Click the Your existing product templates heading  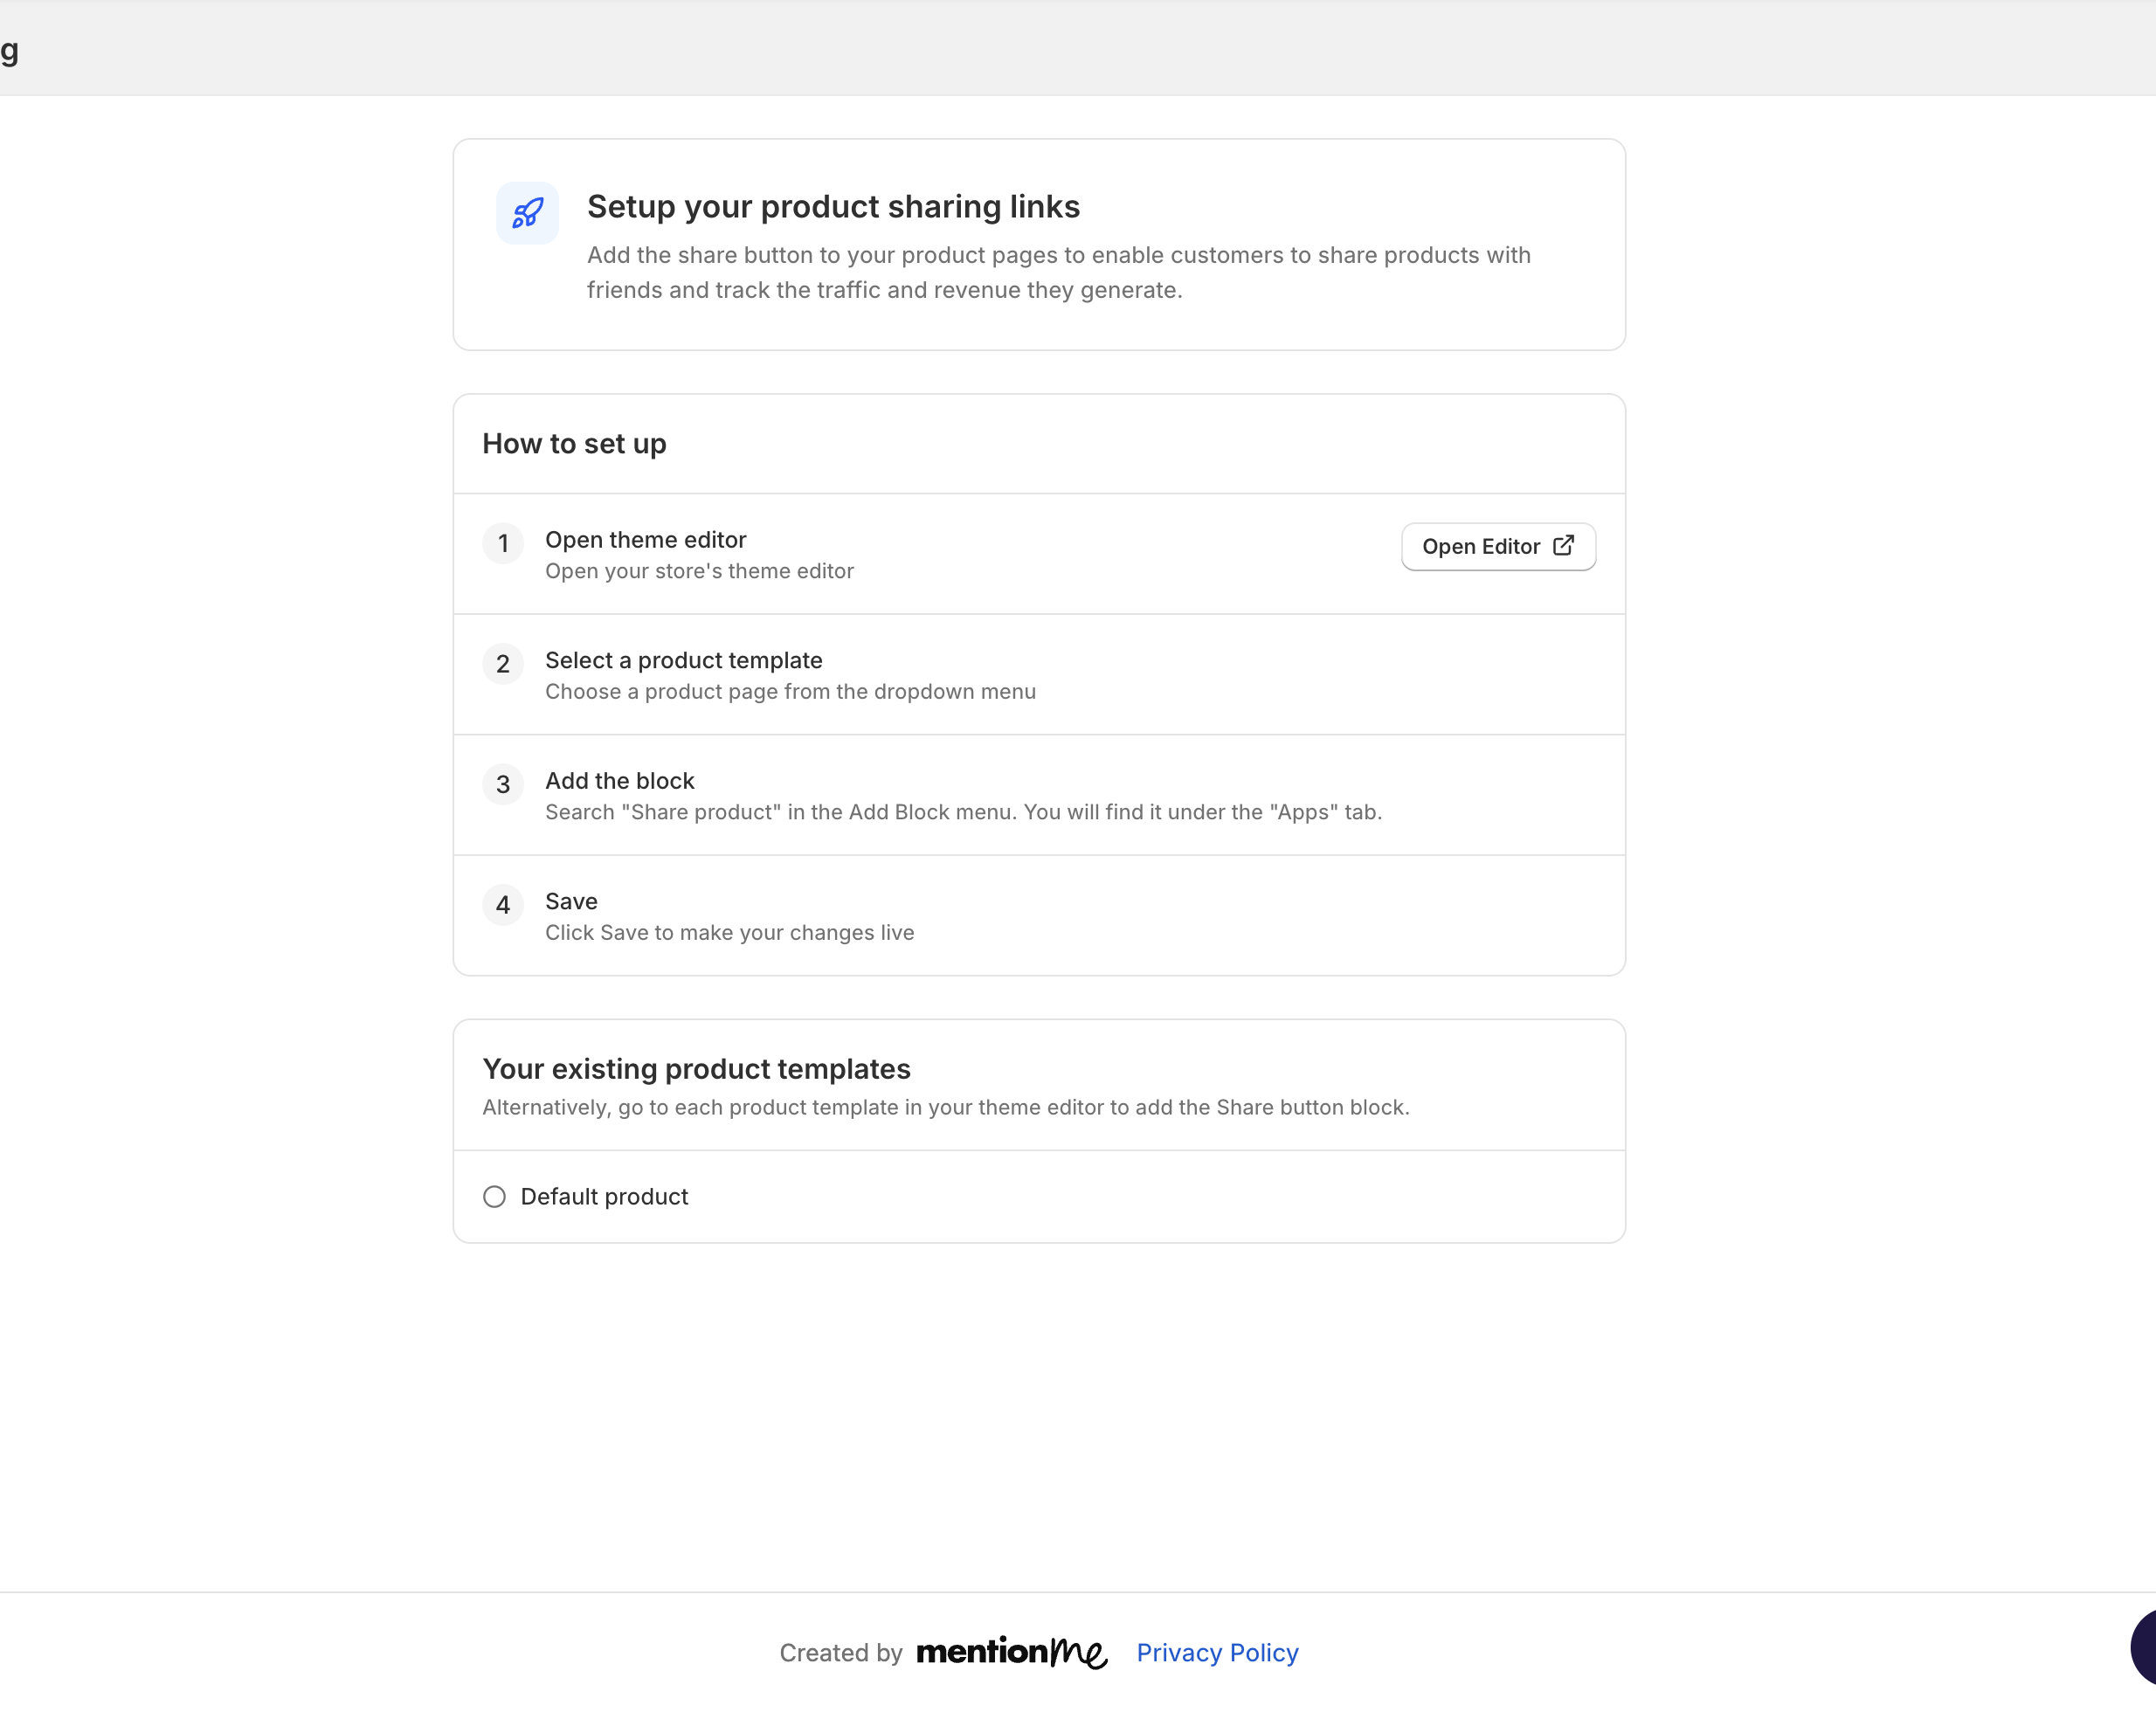pyautogui.click(x=696, y=1068)
